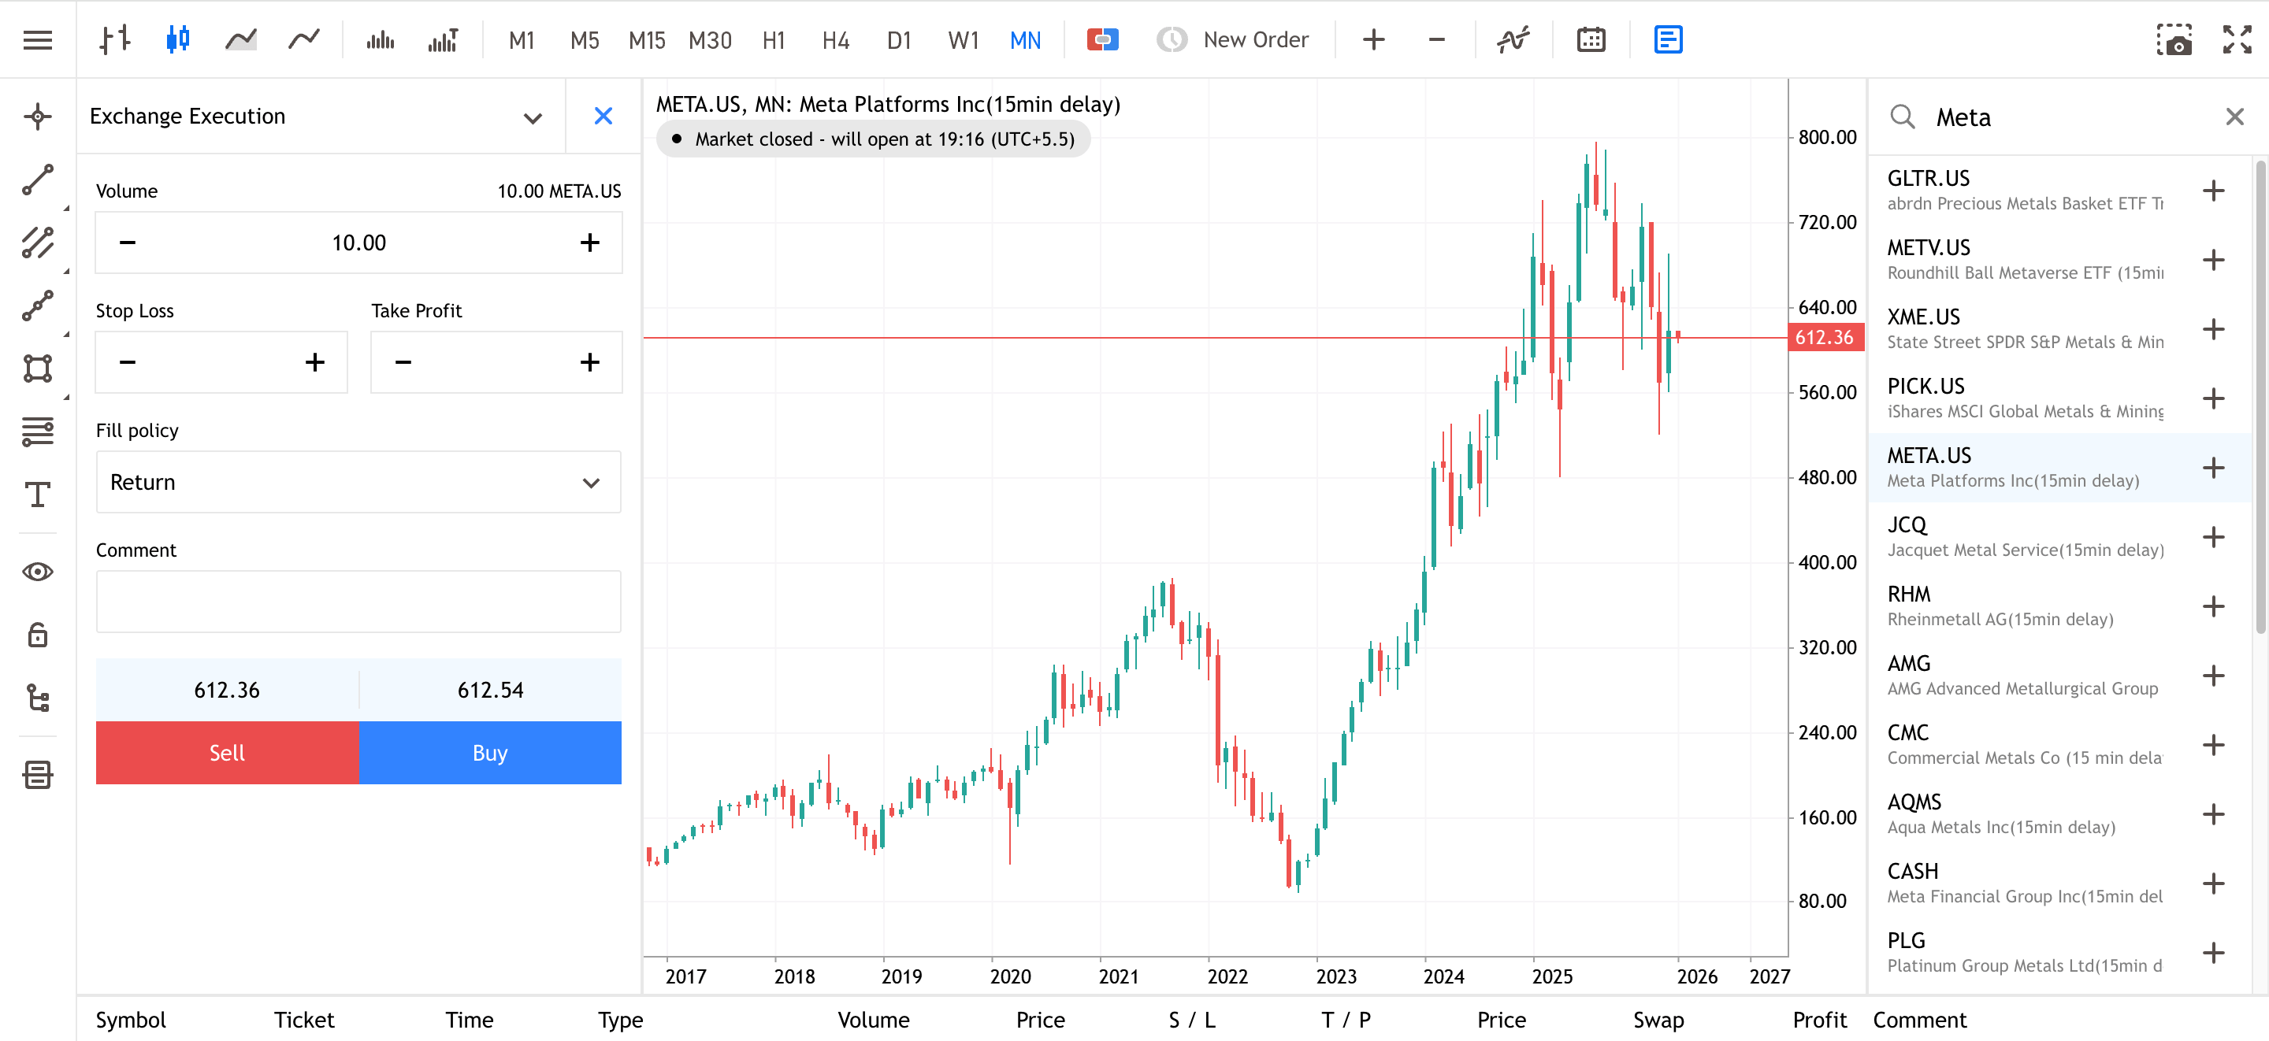The width and height of the screenshot is (2269, 1041).
Task: Select the text label tool
Action: (38, 494)
